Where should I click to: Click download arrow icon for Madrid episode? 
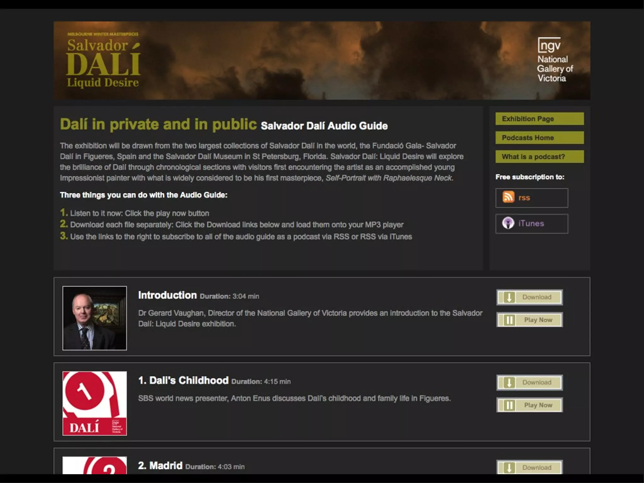click(x=509, y=468)
